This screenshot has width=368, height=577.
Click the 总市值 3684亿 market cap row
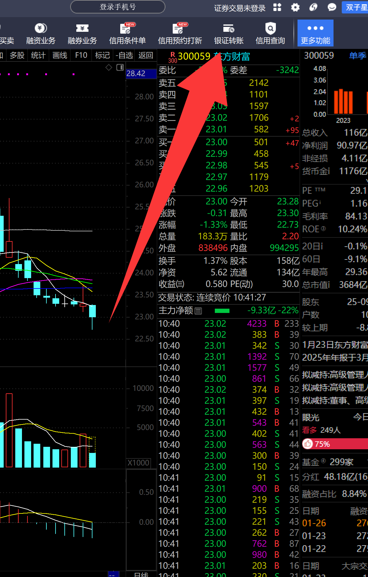[x=335, y=285]
